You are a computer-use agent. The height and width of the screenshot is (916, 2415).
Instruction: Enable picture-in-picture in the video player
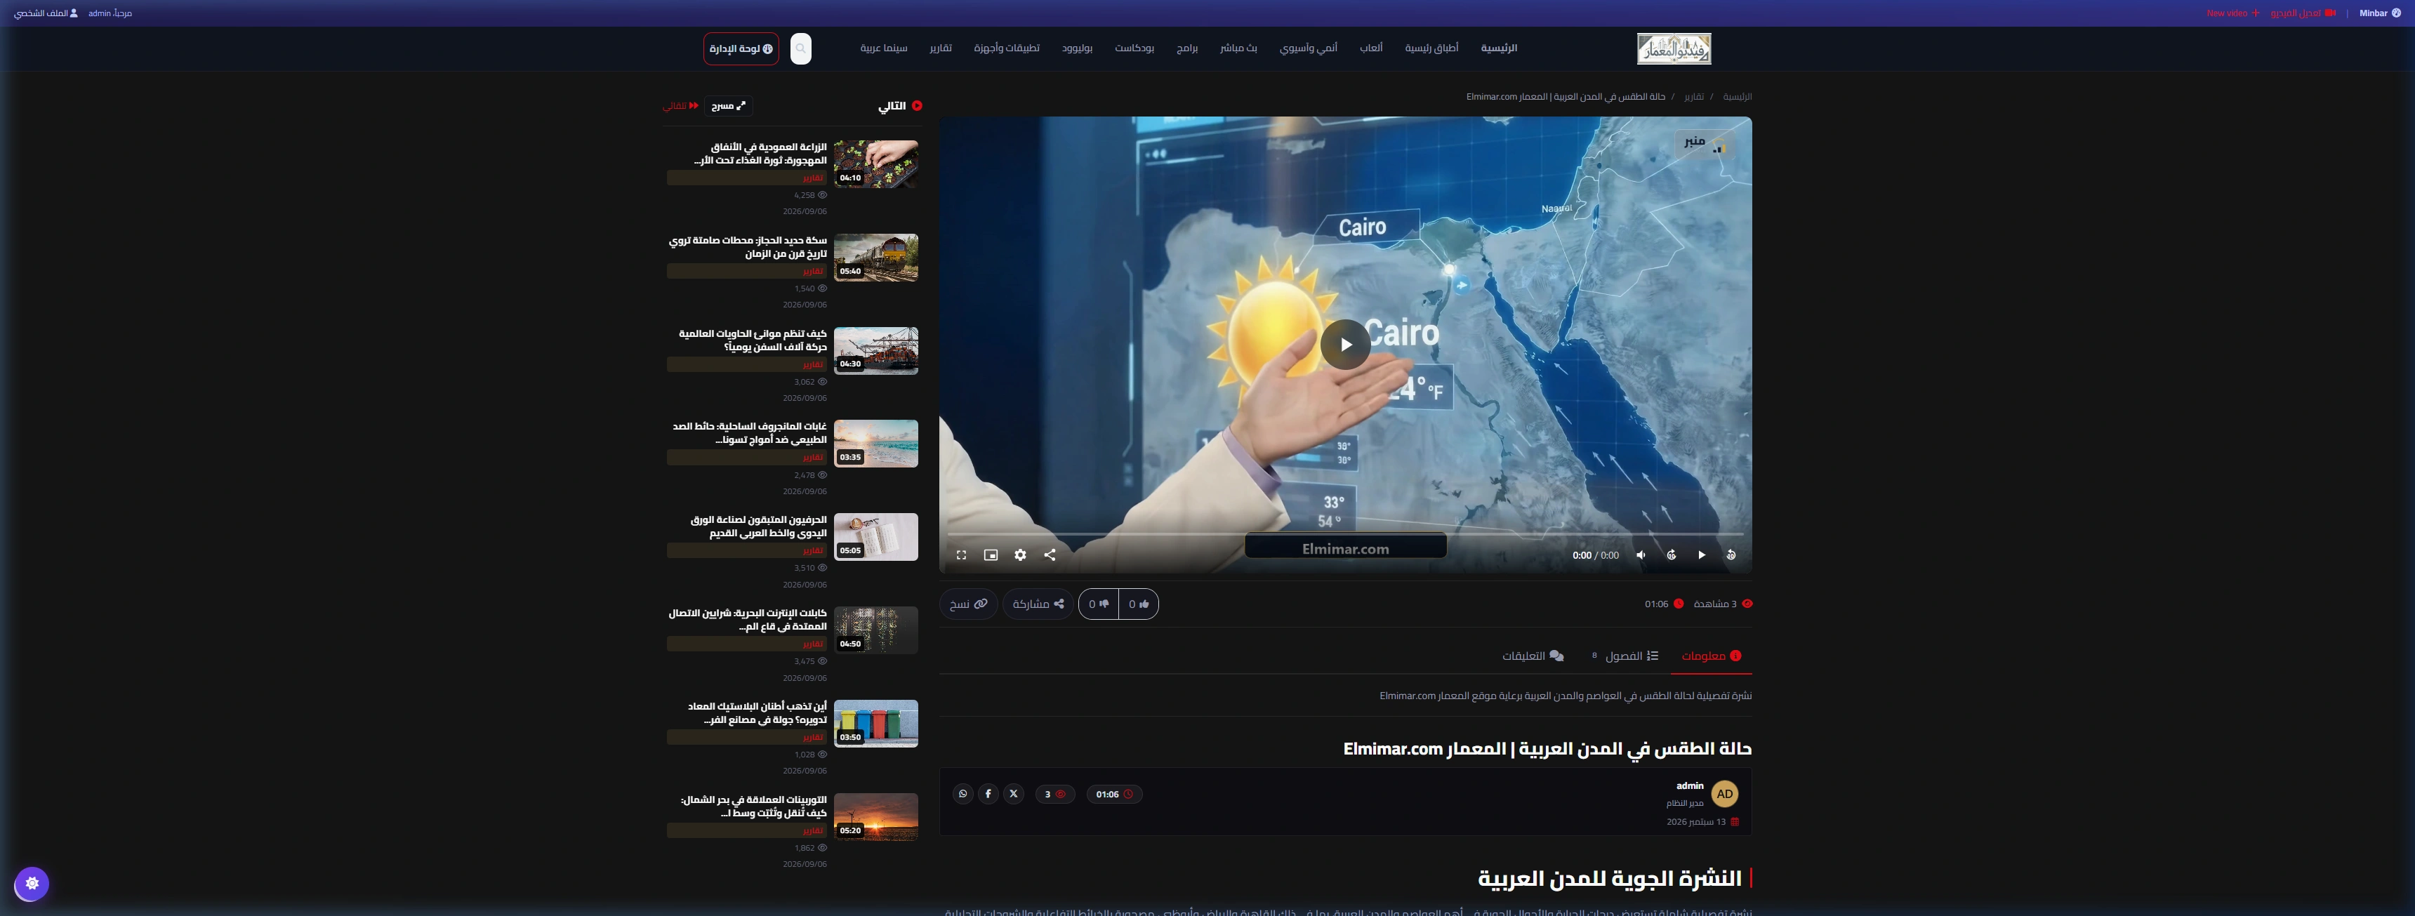point(991,555)
